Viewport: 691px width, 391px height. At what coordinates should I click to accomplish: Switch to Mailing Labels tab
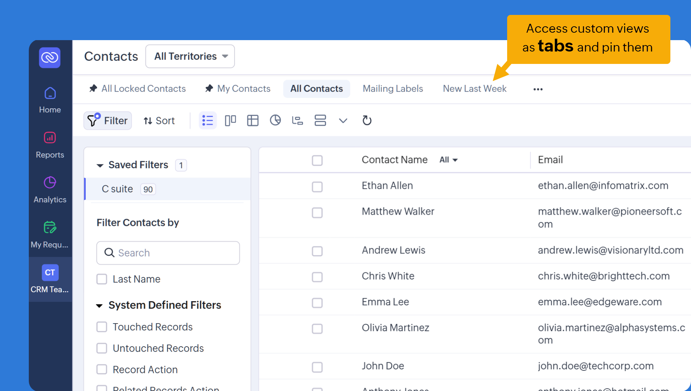(393, 88)
